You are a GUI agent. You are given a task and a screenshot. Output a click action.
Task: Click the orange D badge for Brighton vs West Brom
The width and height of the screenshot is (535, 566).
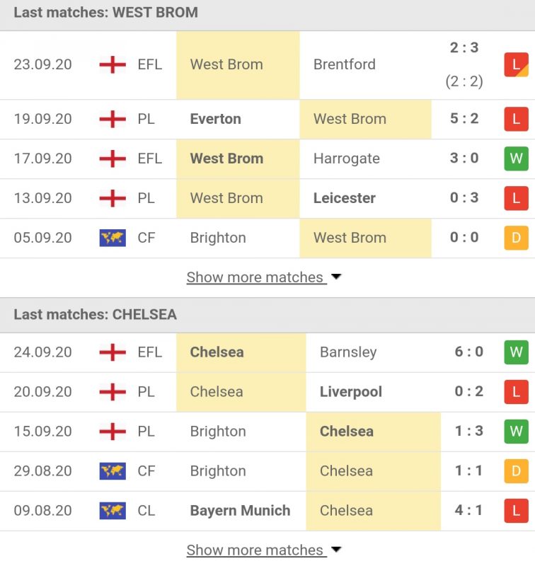pos(516,238)
